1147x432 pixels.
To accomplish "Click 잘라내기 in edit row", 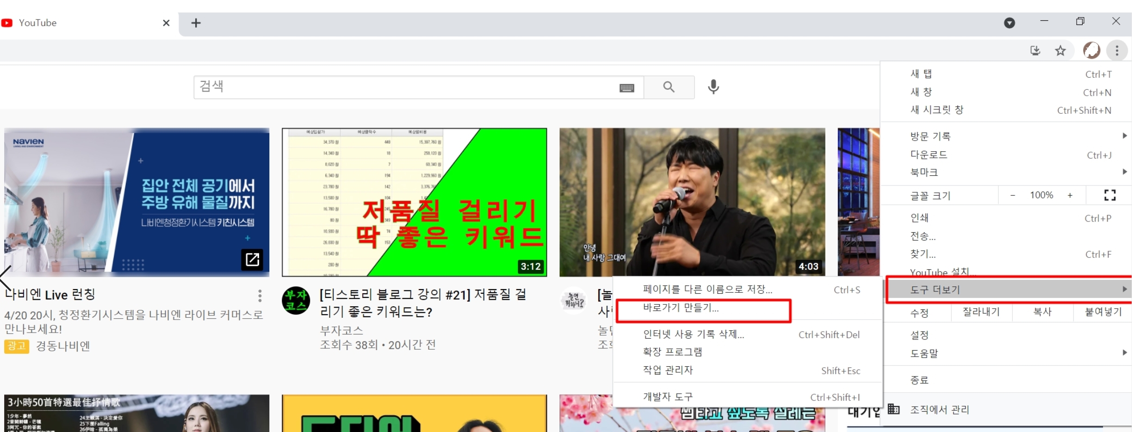I will 981,312.
